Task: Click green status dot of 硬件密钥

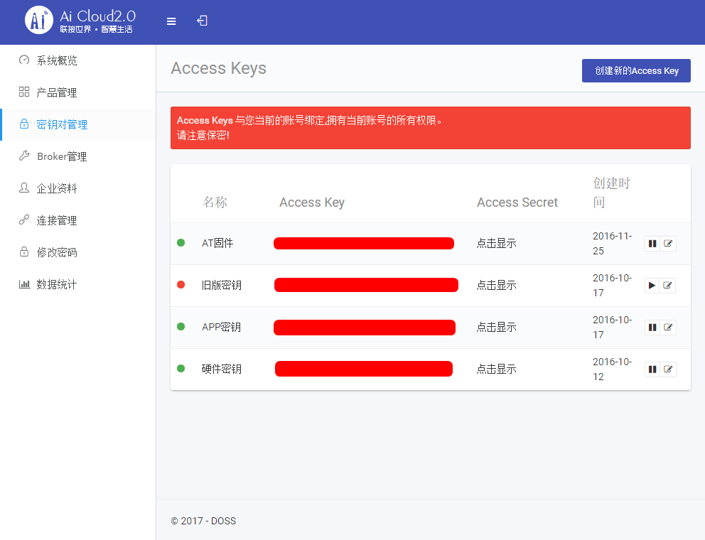Action: [x=181, y=369]
